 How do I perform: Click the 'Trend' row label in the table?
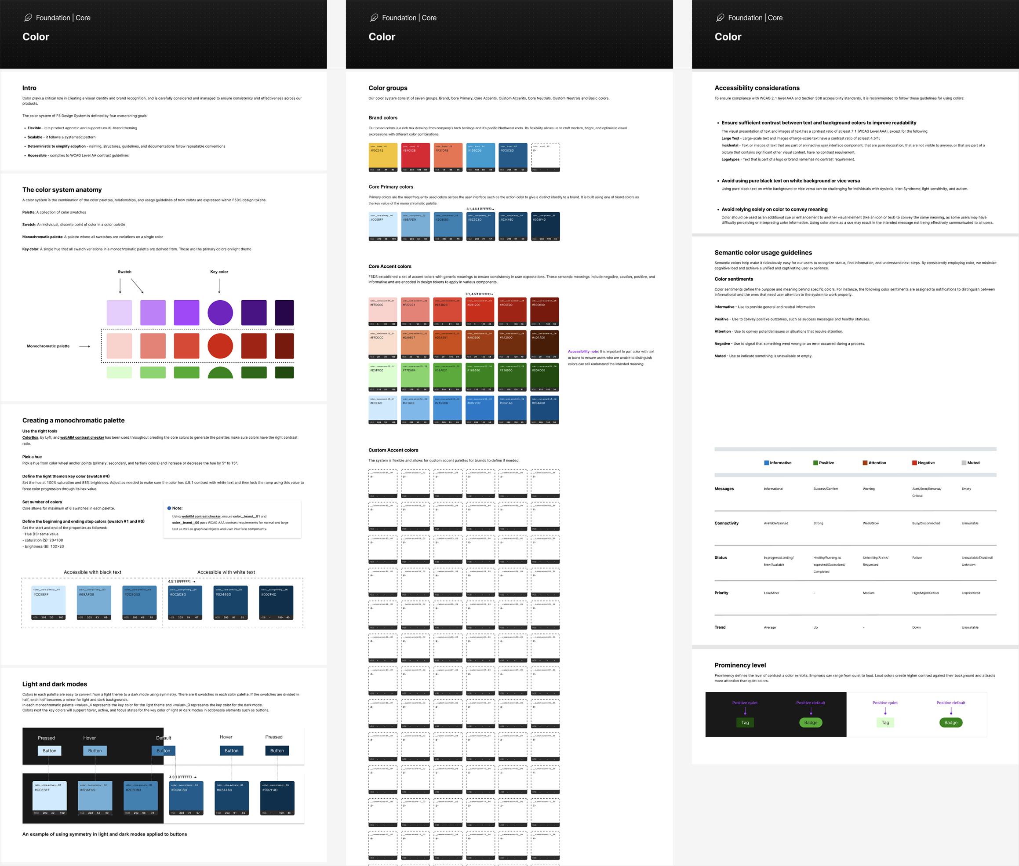(720, 627)
